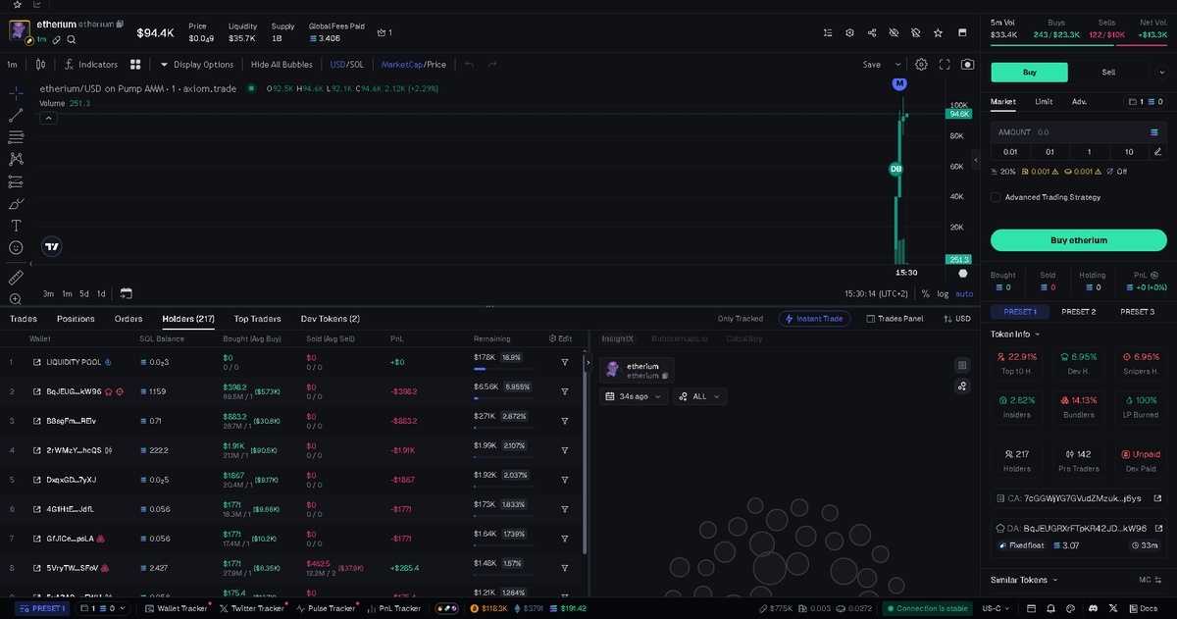Open candlestick chart type selector

(x=40, y=65)
